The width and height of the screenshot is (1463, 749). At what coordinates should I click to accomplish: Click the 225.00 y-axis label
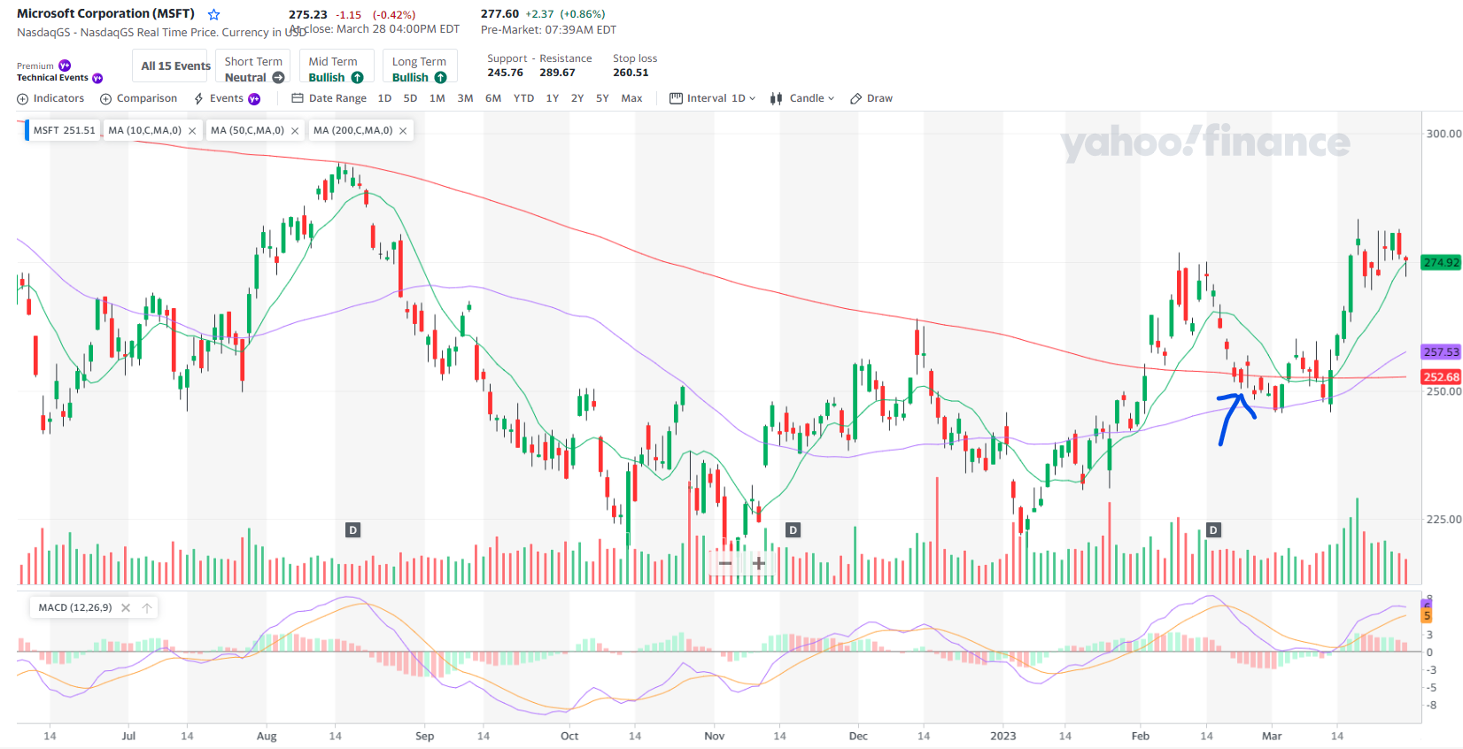pos(1444,520)
